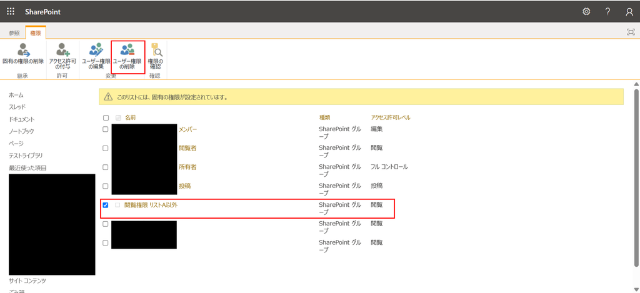Click the 編集 permission level text
Image resolution: width=640 pixels, height=293 pixels.
point(377,129)
